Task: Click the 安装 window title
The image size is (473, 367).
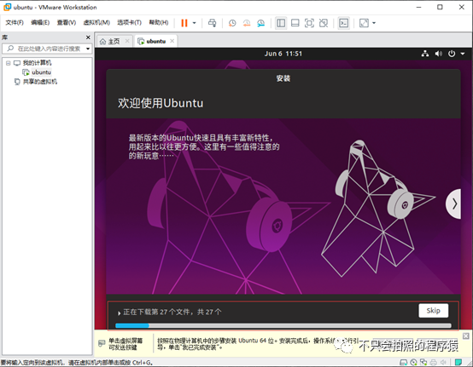Action: coord(283,78)
